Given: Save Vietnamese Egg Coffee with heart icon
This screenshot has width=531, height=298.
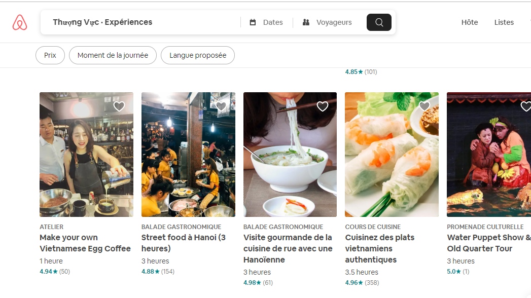Looking at the screenshot, I should (119, 106).
